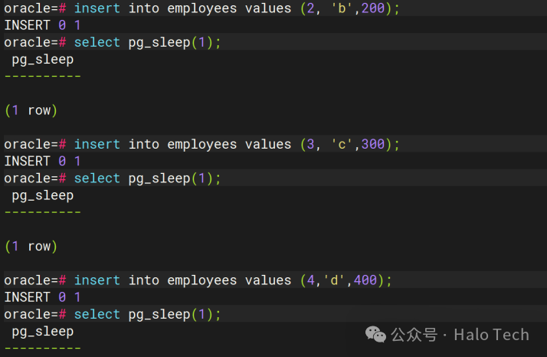The width and height of the screenshot is (547, 357).
Task: Click the pg_sleep column header above the second (1 row)
Action: 43,196
